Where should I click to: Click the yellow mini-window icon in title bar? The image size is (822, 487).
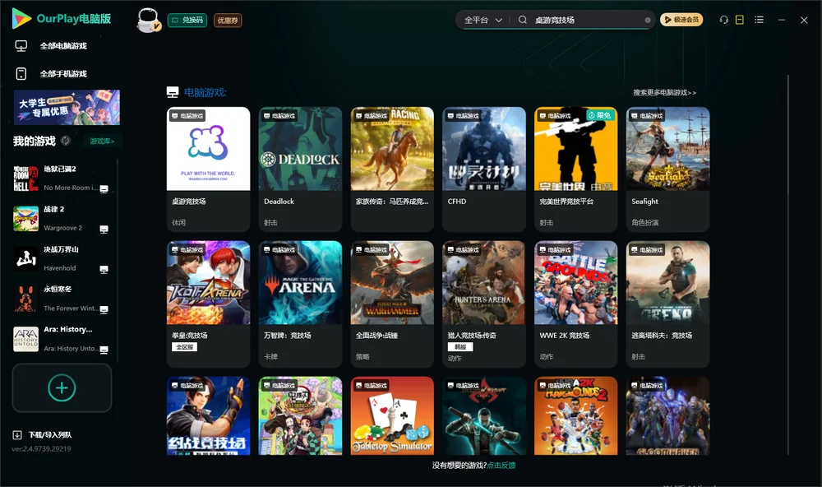click(740, 20)
